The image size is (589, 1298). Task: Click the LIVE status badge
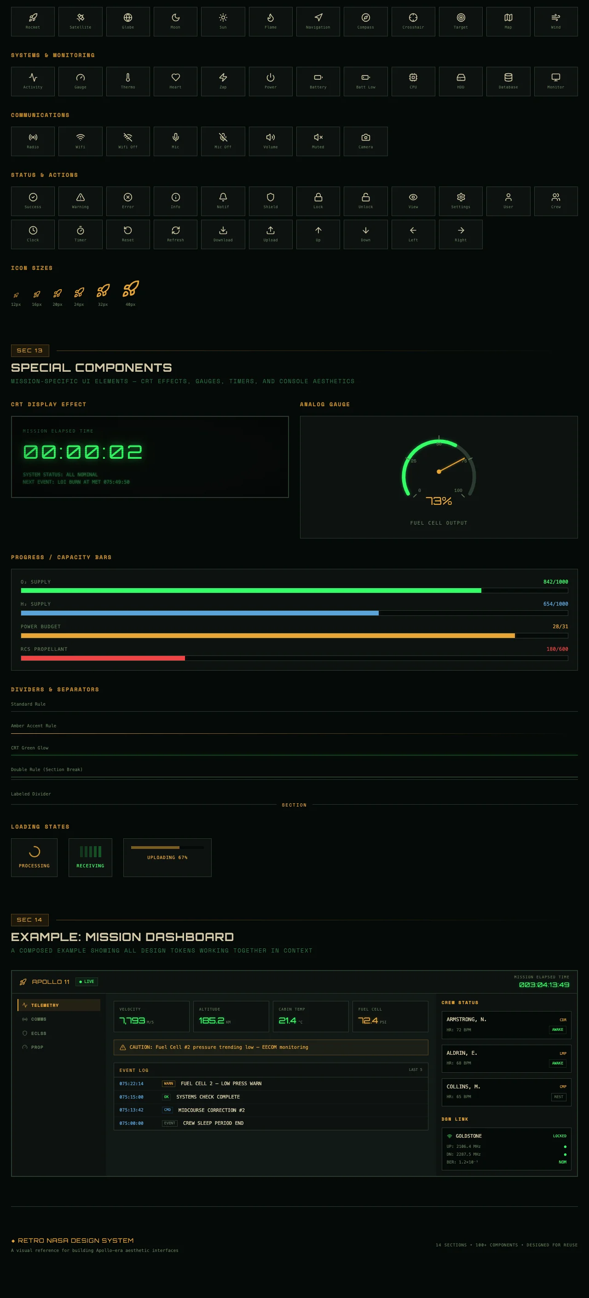[87, 982]
